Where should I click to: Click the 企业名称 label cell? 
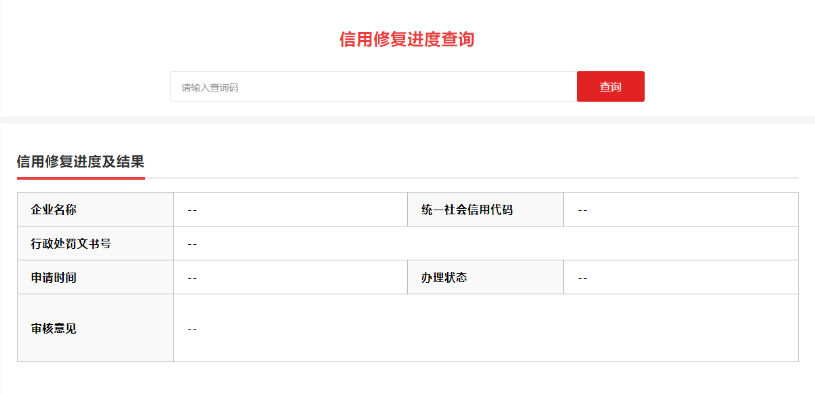[x=95, y=210]
